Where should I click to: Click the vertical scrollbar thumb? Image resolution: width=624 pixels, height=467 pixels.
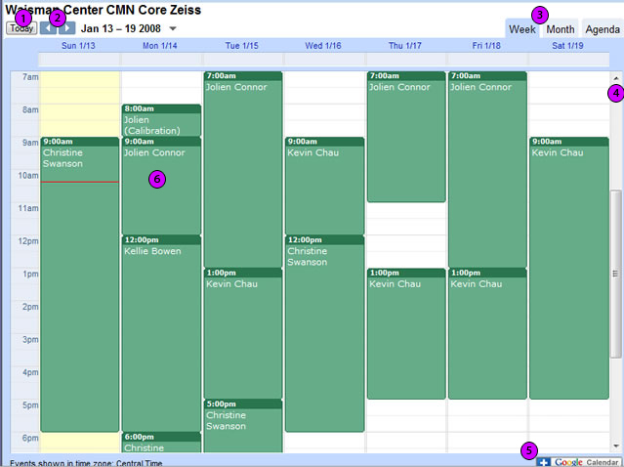615,274
